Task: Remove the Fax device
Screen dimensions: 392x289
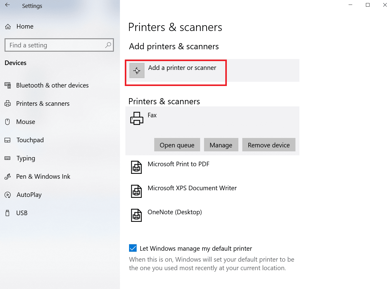Action: [269, 145]
